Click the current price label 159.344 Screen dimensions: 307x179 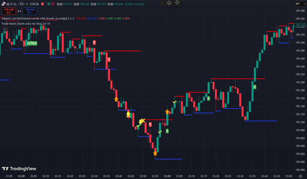coord(300,25)
